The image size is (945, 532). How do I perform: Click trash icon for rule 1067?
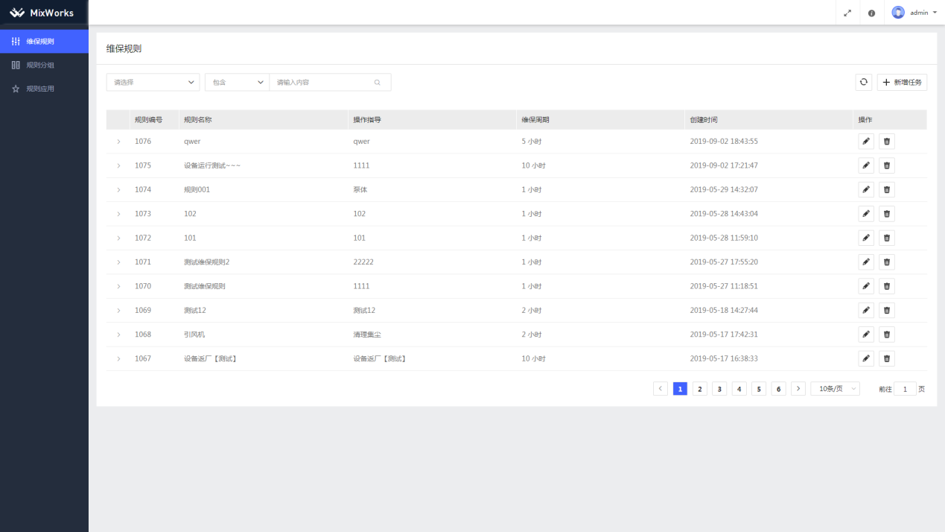(886, 358)
